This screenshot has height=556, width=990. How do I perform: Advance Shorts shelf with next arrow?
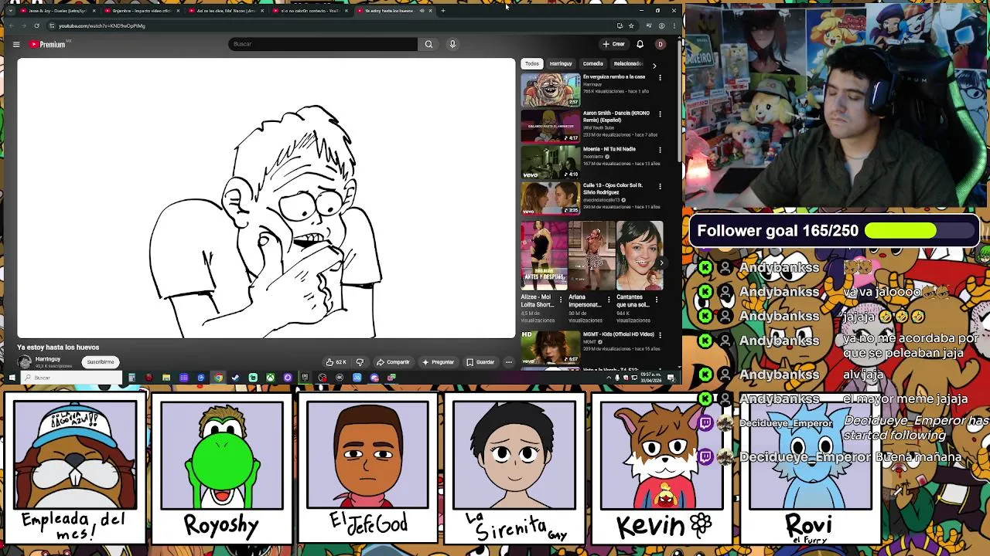point(661,263)
